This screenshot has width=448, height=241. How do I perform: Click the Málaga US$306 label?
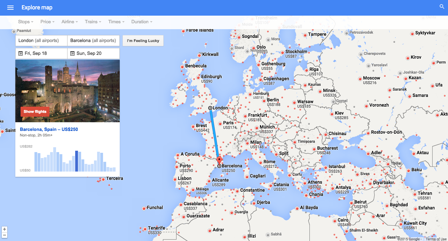point(202,191)
